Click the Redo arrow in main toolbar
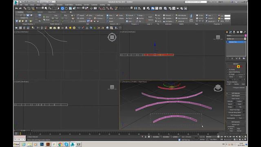This screenshot has height=147, width=261. tap(20, 8)
